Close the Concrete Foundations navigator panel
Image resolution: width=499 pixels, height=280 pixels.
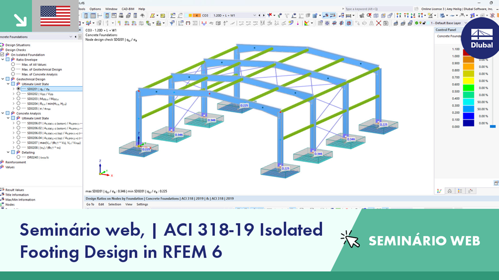80,30
